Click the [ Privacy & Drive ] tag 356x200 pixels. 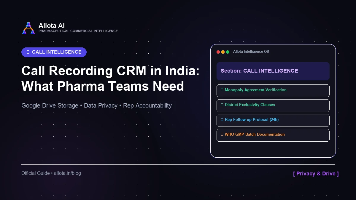coord(316,174)
